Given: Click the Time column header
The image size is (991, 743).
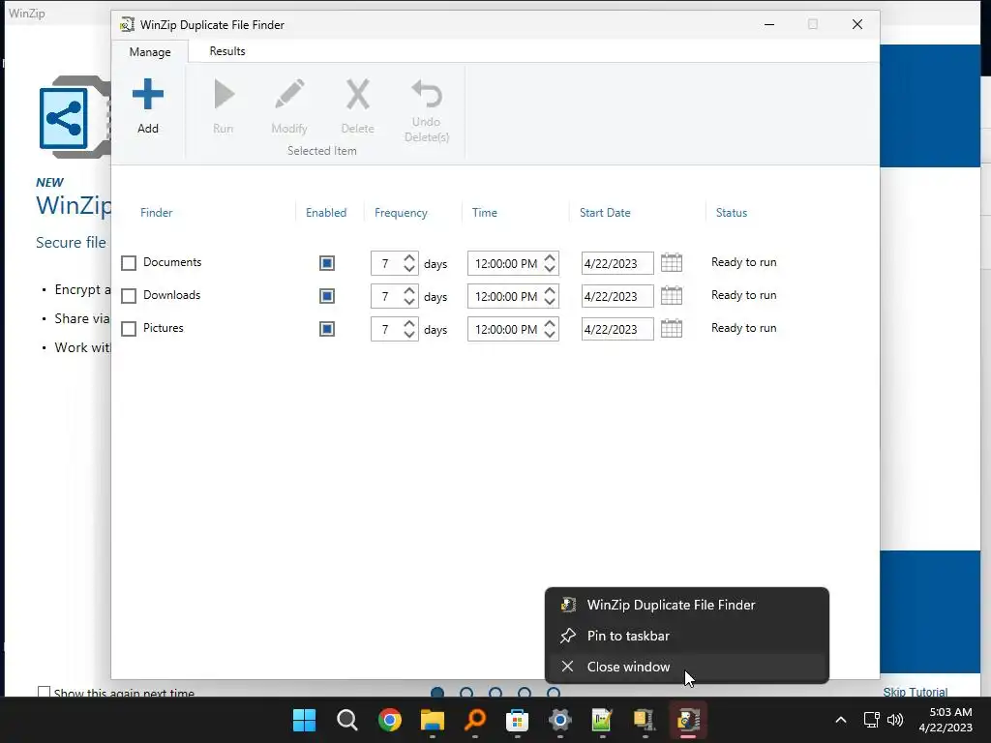Looking at the screenshot, I should (x=484, y=213).
